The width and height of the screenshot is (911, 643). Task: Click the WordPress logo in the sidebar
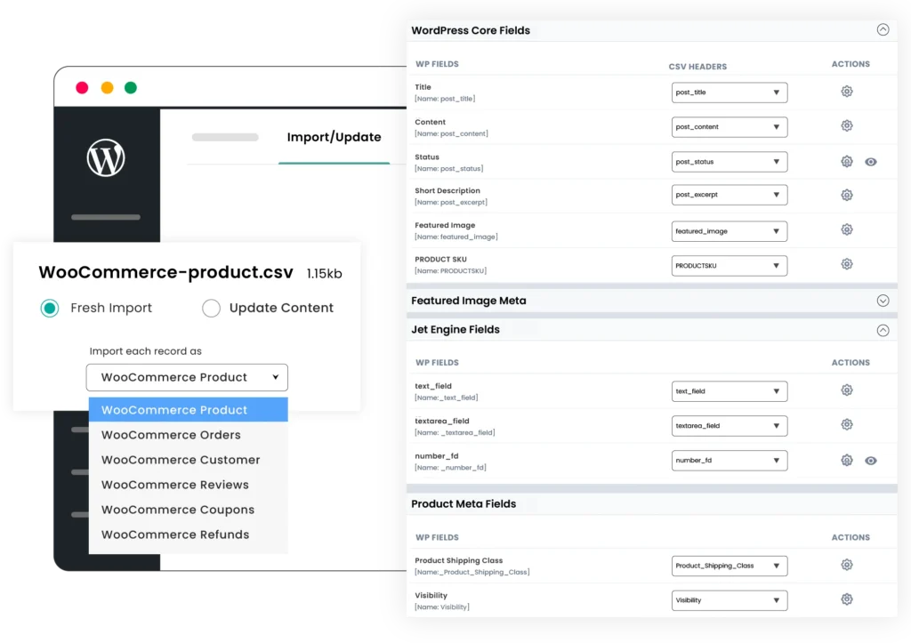106,157
